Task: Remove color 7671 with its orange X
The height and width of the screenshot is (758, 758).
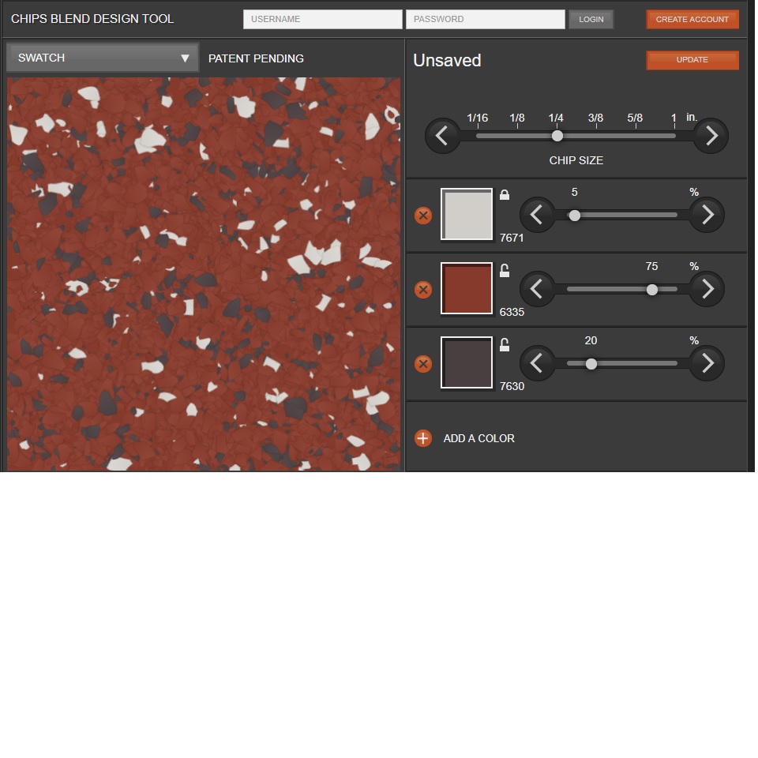Action: 423,216
